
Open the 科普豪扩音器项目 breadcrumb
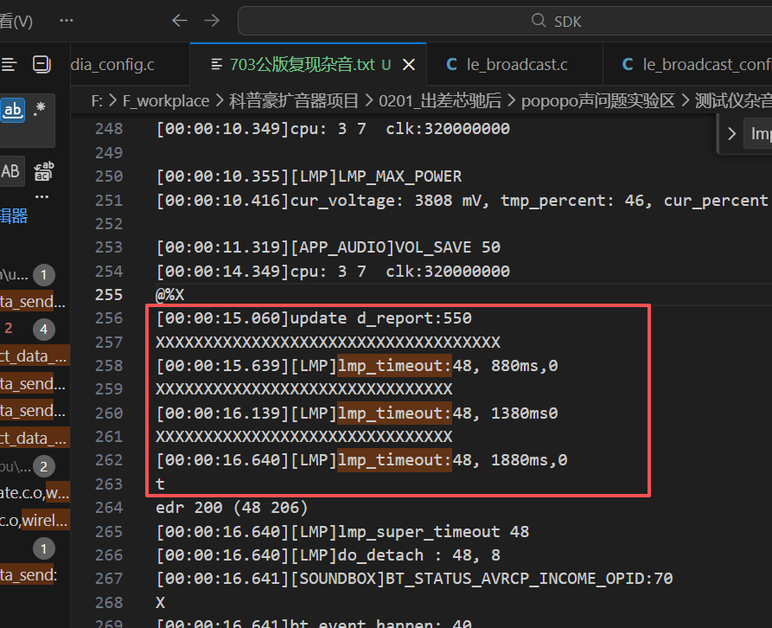(293, 101)
